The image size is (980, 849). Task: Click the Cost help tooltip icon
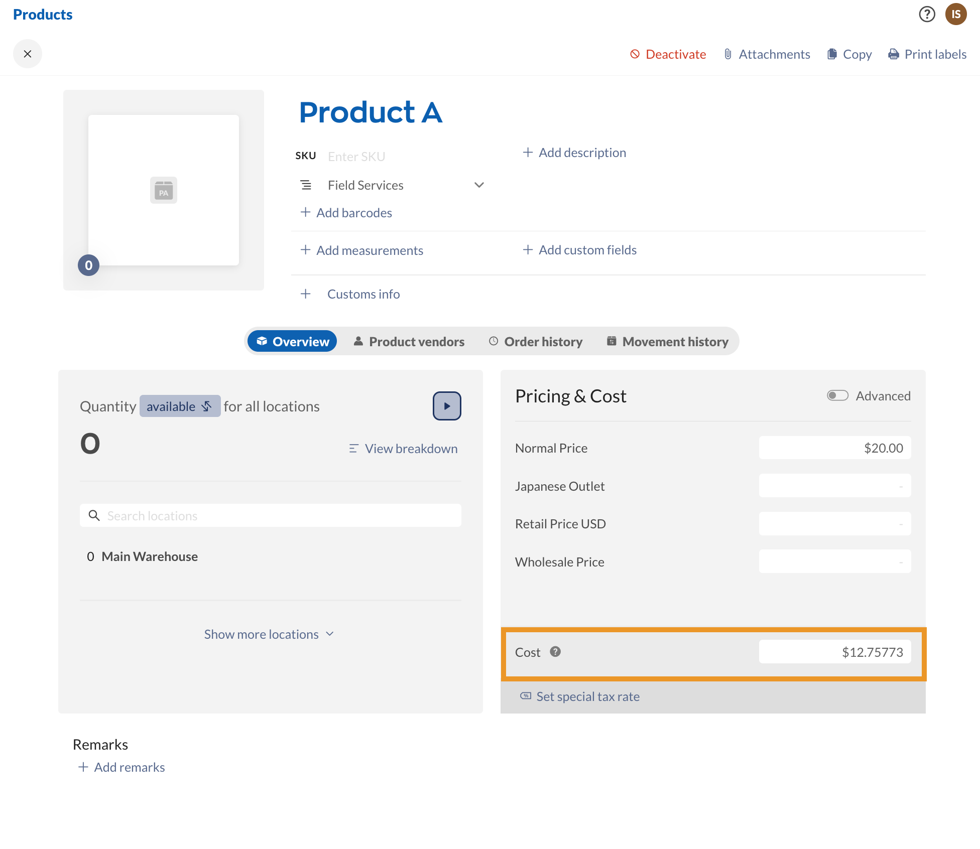[x=555, y=652]
